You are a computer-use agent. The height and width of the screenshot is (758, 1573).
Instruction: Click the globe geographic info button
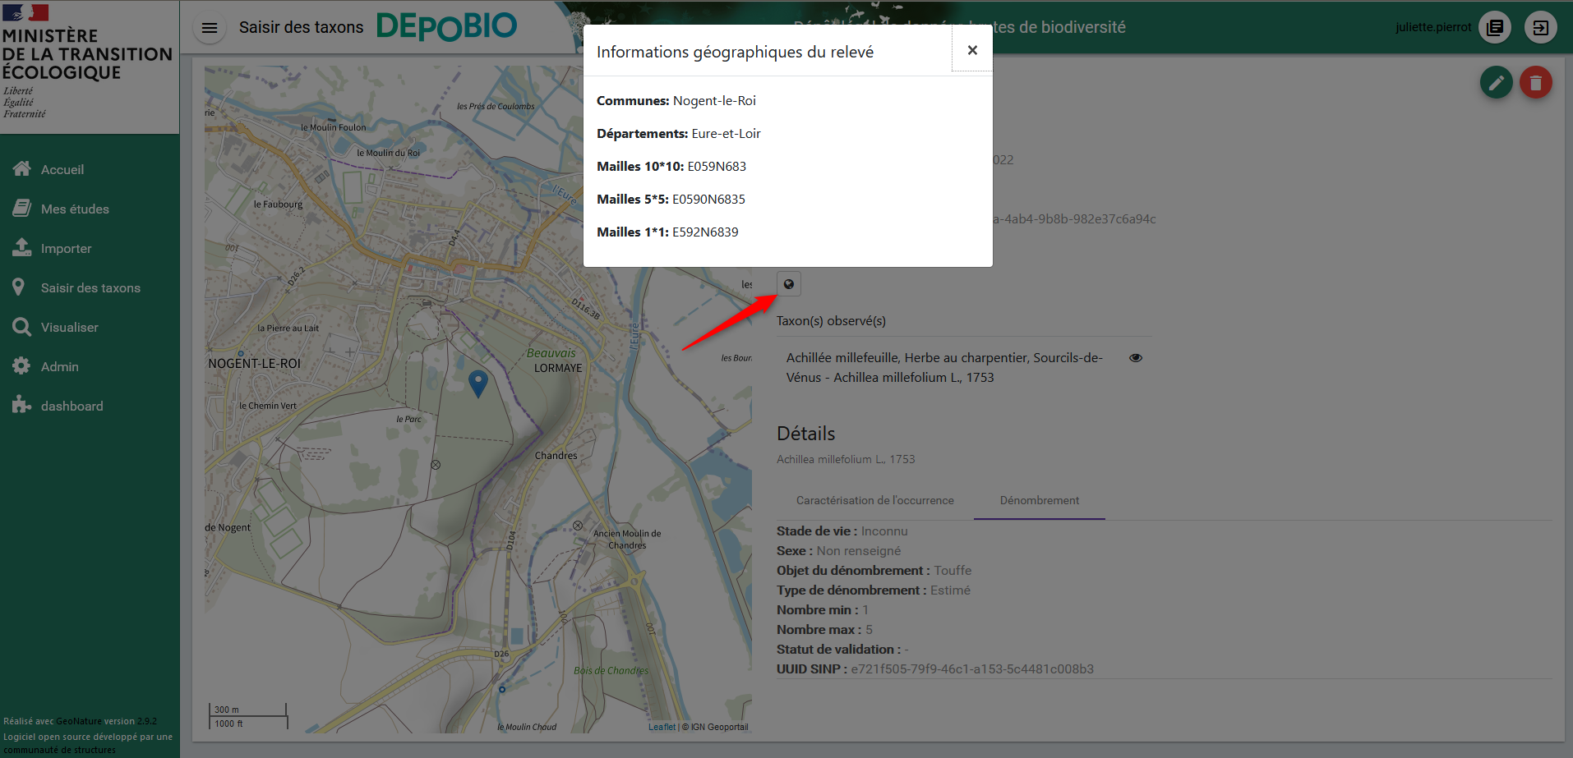pos(789,284)
